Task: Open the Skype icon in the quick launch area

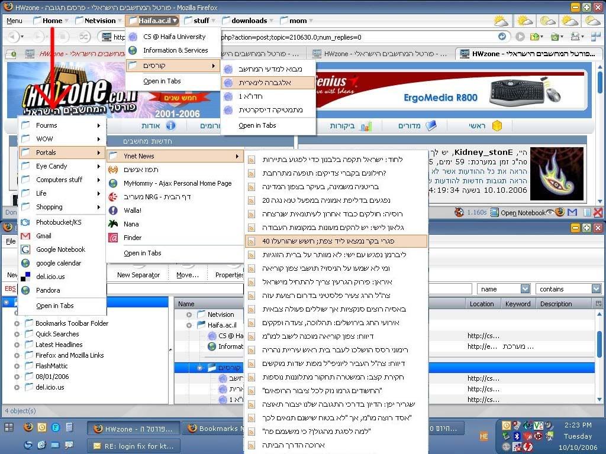Action: click(x=28, y=445)
